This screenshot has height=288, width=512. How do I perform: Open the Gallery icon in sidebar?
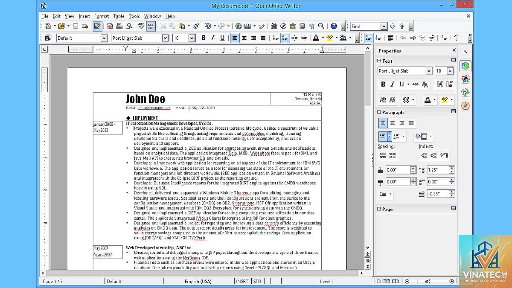pyautogui.click(x=465, y=92)
